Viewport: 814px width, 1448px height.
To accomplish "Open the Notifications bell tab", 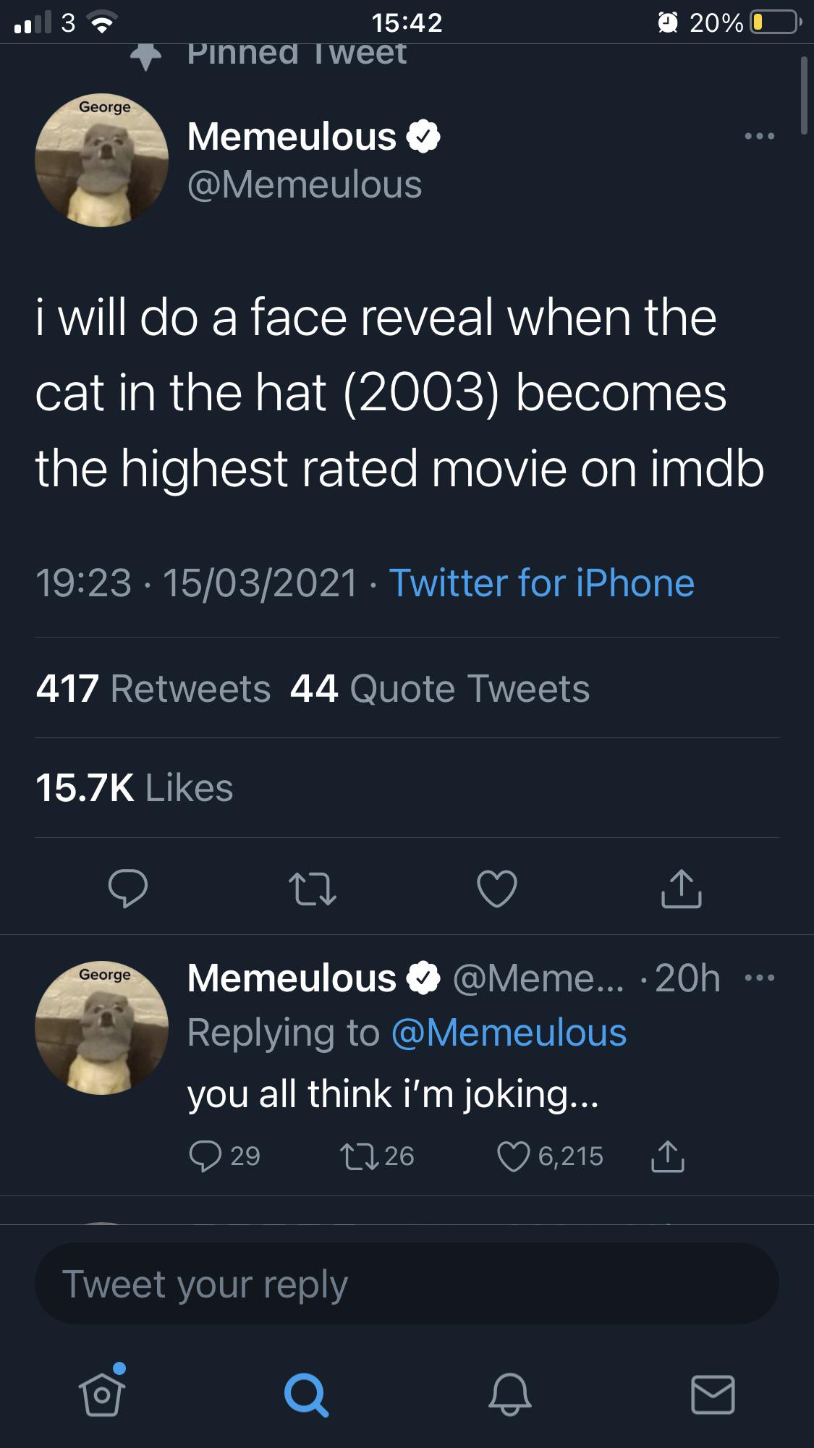I will pos(509,1394).
